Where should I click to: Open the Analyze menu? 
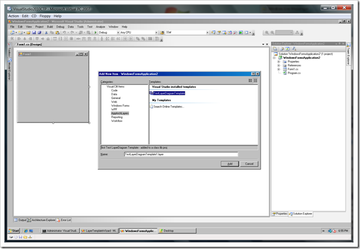pos(100,27)
